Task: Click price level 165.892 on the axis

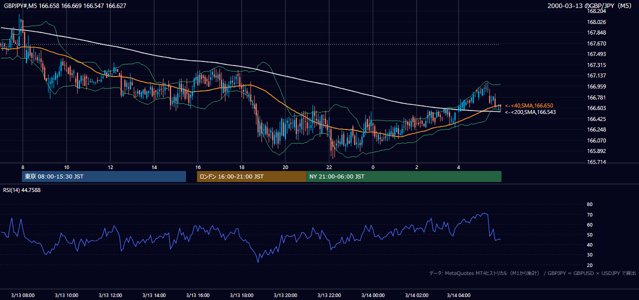Action: tap(596, 151)
